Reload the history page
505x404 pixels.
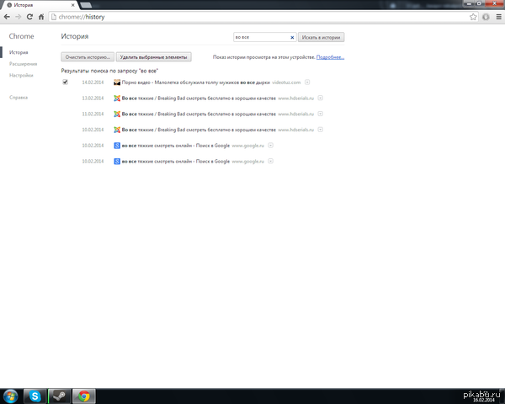coord(29,17)
